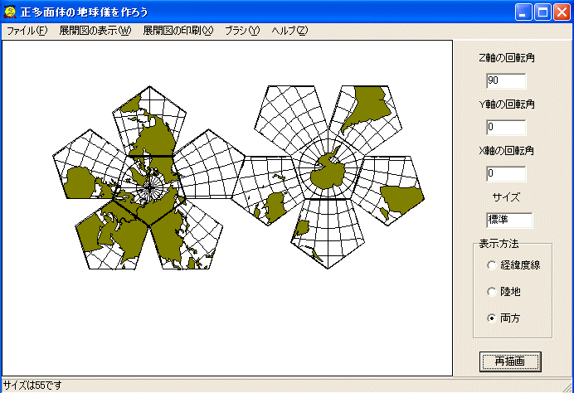Click the window resize grip
The height and width of the screenshot is (393, 574).
click(x=568, y=387)
